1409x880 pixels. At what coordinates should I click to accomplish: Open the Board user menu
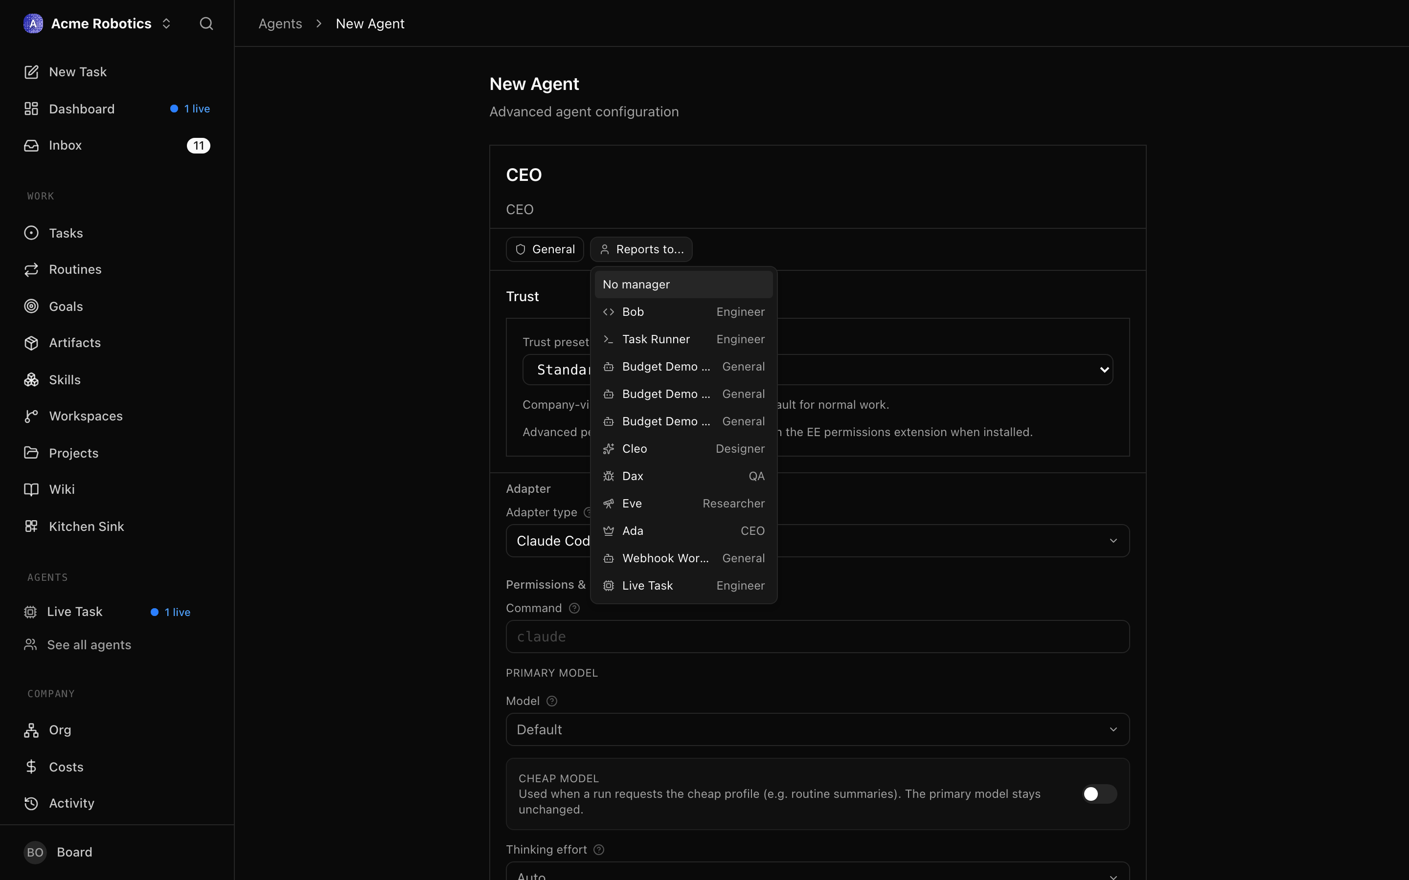tap(116, 852)
